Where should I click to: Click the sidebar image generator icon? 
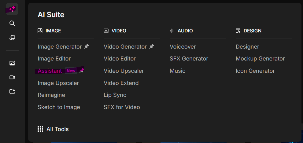click(x=12, y=63)
